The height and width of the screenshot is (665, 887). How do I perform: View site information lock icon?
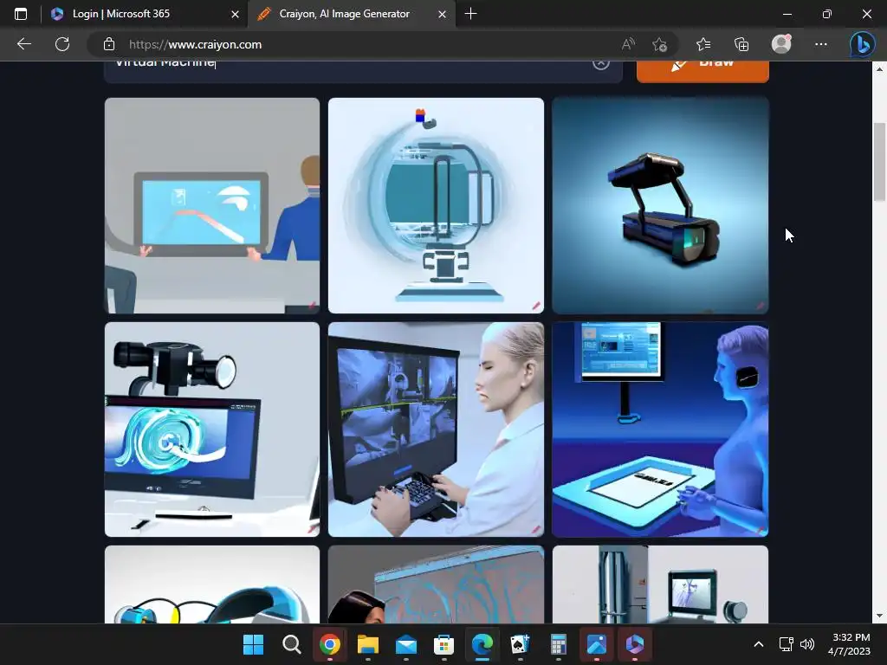[109, 44]
